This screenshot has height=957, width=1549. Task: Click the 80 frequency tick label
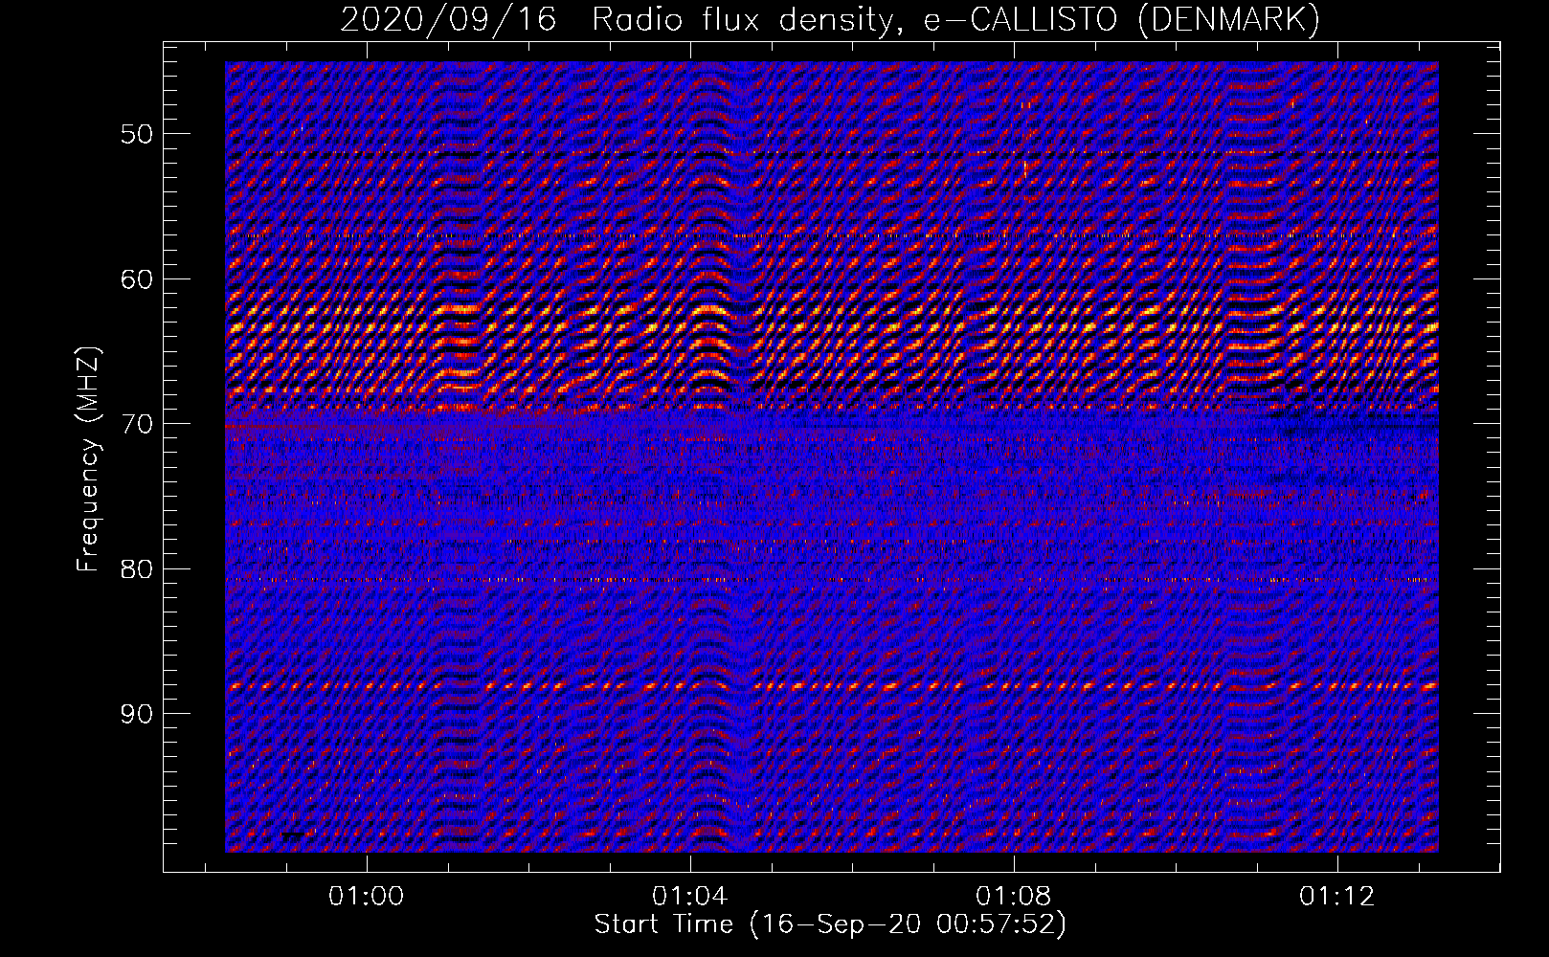pyautogui.click(x=136, y=568)
